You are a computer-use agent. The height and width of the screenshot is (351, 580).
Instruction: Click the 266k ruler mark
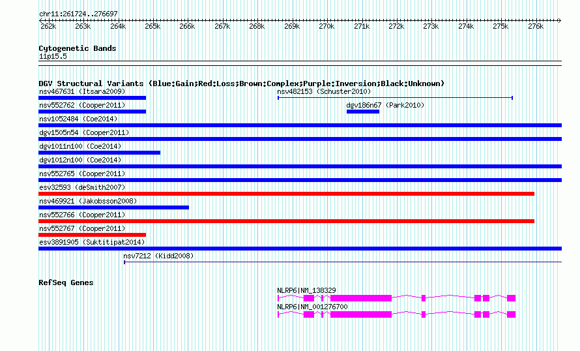(187, 26)
